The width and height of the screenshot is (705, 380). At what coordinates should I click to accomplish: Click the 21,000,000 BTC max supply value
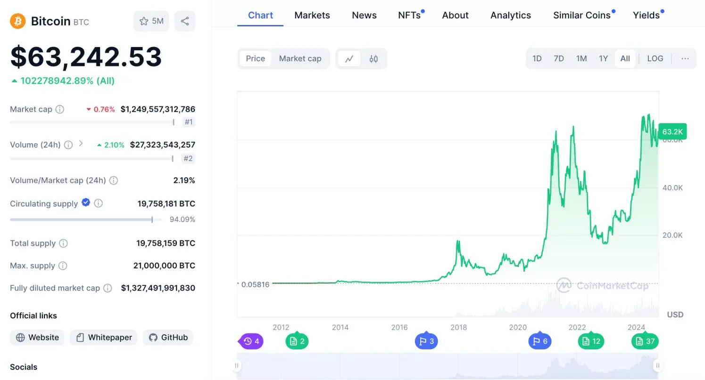pos(164,266)
